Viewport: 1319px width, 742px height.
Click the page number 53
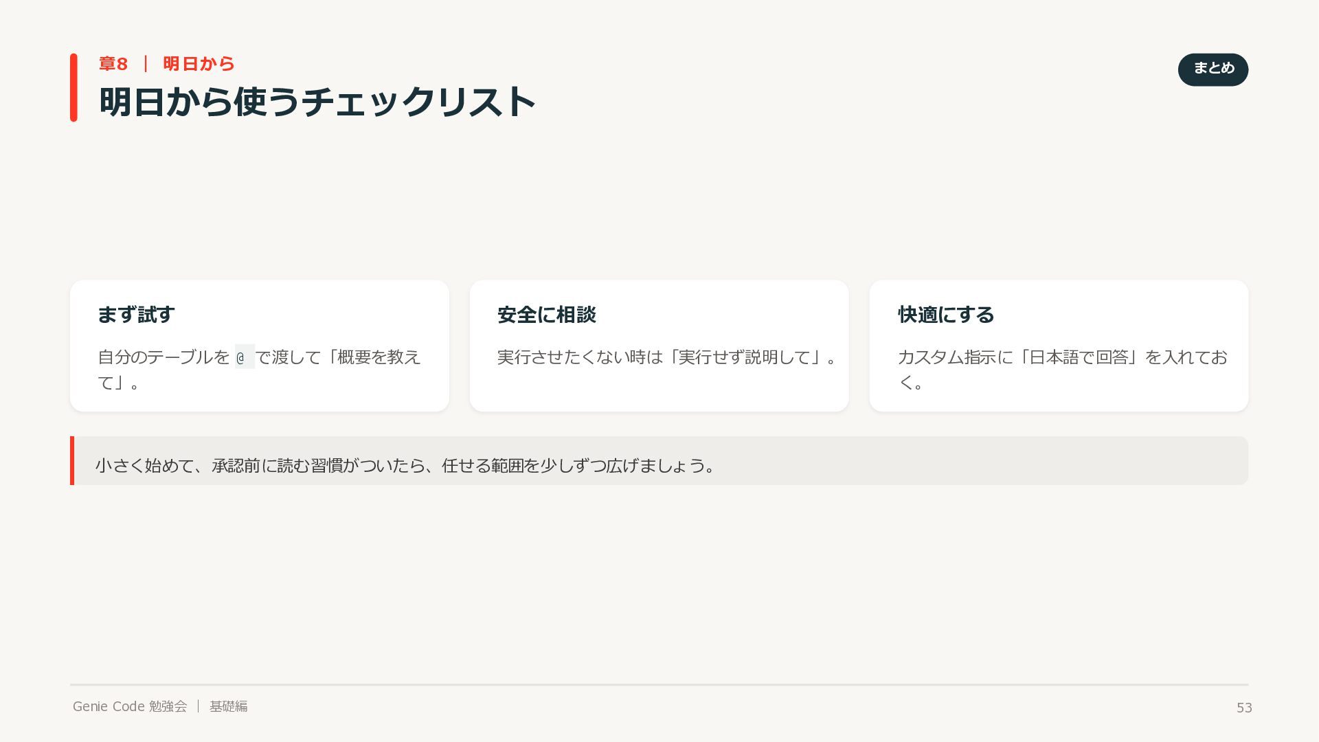1244,708
